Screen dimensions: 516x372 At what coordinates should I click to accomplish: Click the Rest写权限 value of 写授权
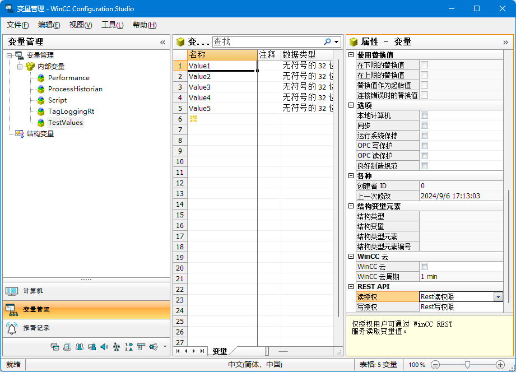[461, 307]
